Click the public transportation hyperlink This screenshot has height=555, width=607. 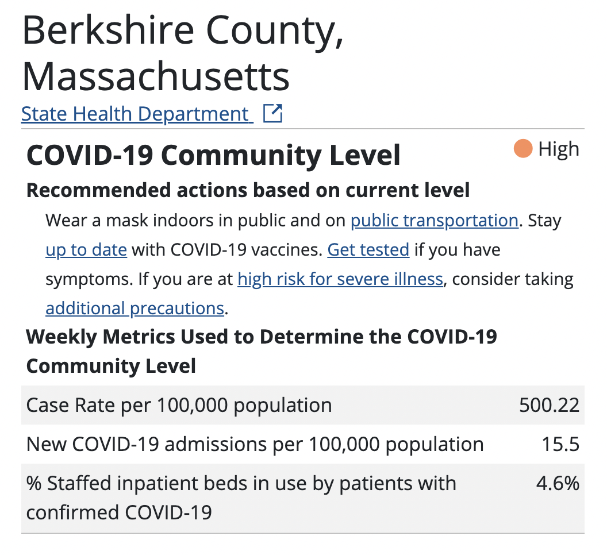point(434,221)
